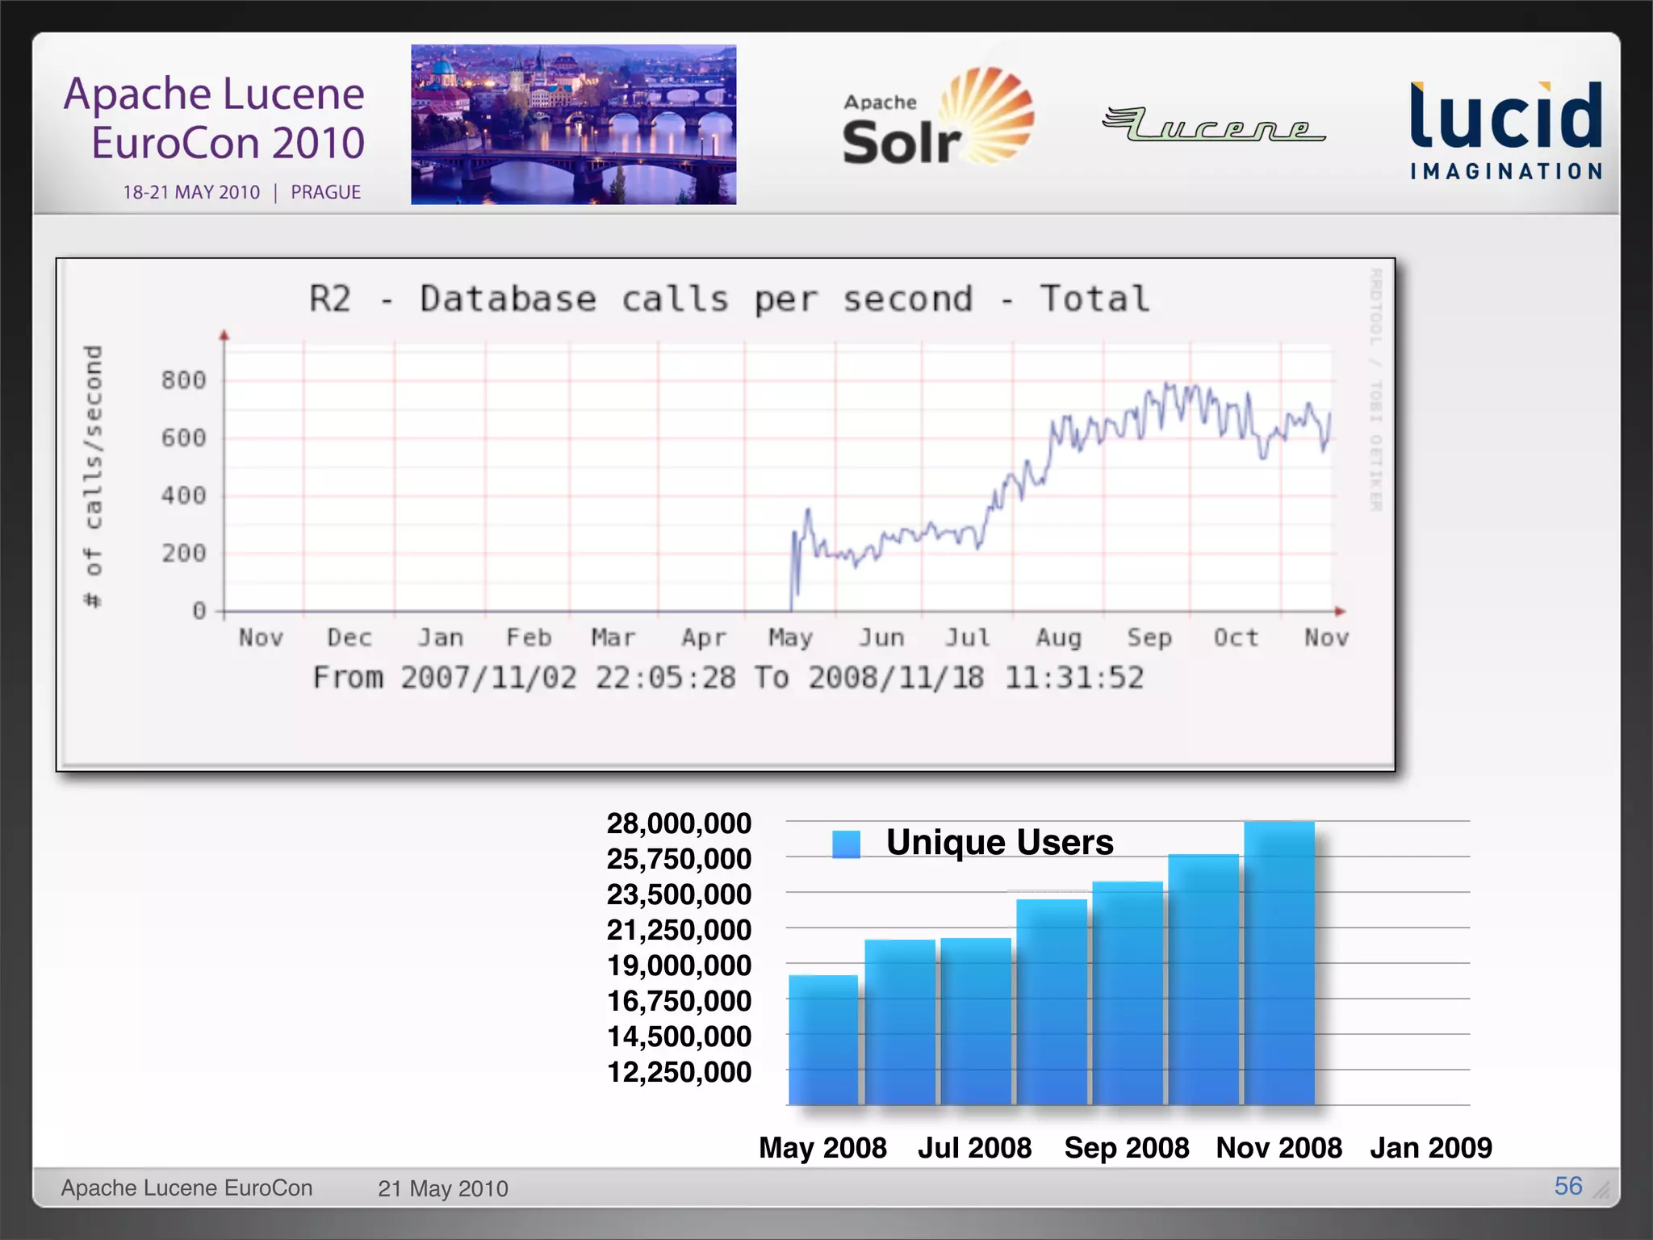Click the chart title Database calls per second

pyautogui.click(x=730, y=299)
